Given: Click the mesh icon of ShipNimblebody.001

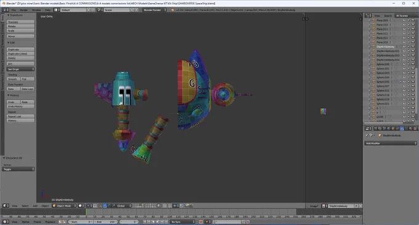Looking at the screenshot, I should click(373, 51).
